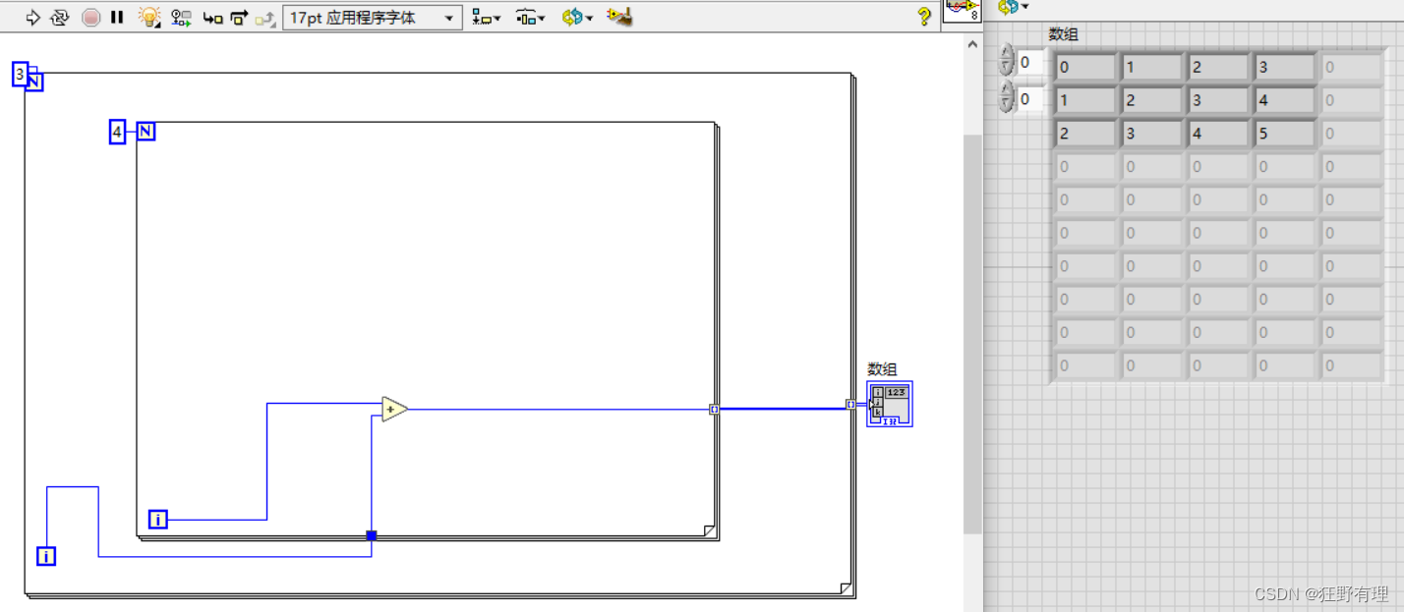The height and width of the screenshot is (612, 1404).
Task: Click block diagram scrollbar up arrow
Action: tap(972, 44)
